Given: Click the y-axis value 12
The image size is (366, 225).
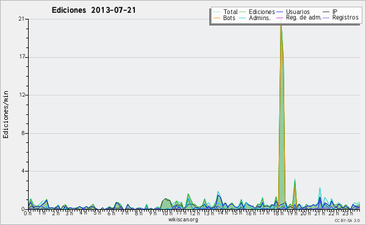Looking at the screenshot, I should tap(22, 95).
